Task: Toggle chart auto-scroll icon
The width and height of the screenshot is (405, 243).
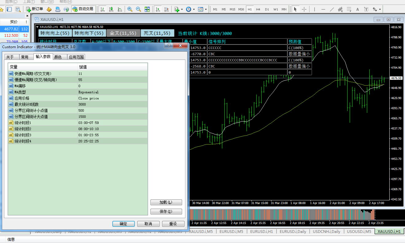Action: 158,9
